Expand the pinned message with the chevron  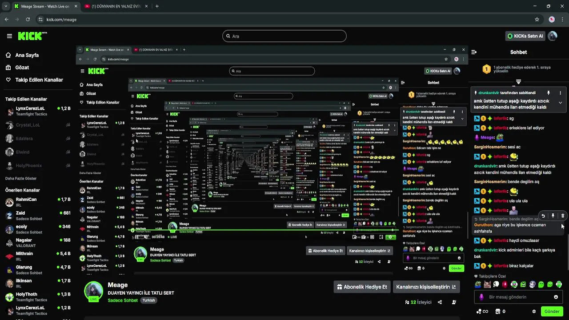(x=560, y=103)
